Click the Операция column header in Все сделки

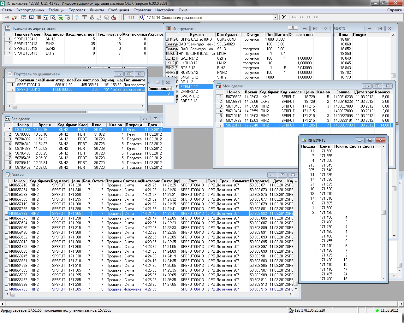[134, 125]
